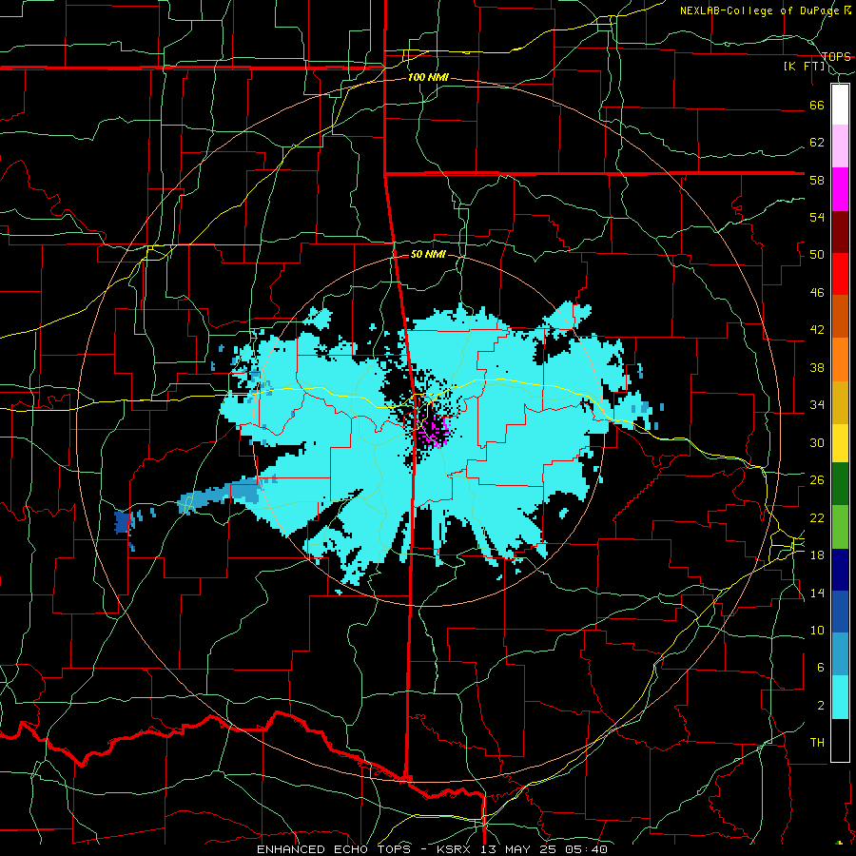Click the '54' legend value
Viewport: 856px width, 856px height.
point(817,217)
